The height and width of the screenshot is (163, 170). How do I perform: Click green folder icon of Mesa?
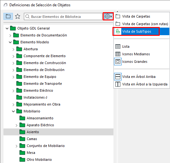pos(22,153)
